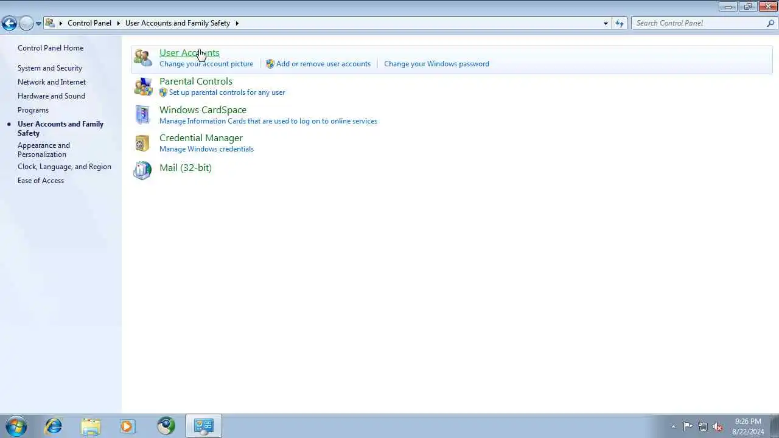Screen dimensions: 779x438
Task: Click the User Accounts and Family Safety breadcrumb
Action: coord(178,23)
